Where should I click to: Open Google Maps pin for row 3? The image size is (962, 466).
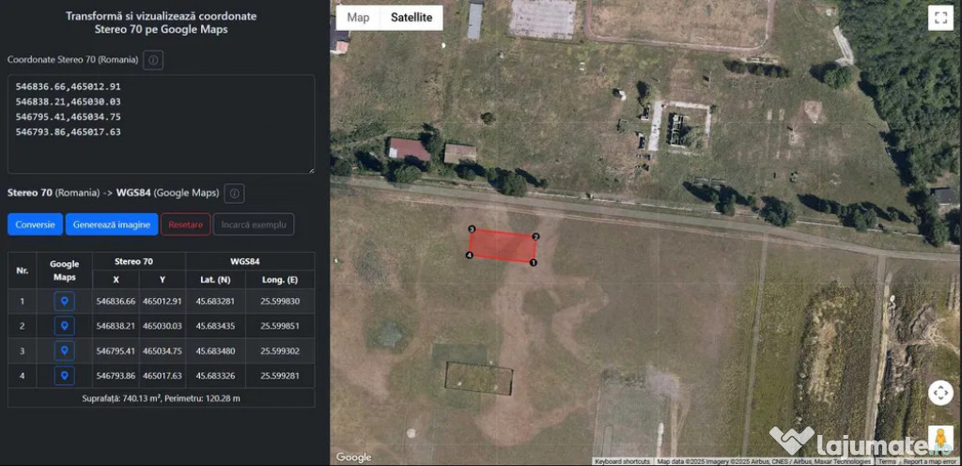coord(65,350)
